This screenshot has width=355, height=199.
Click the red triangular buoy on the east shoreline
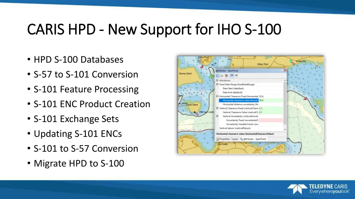point(305,98)
